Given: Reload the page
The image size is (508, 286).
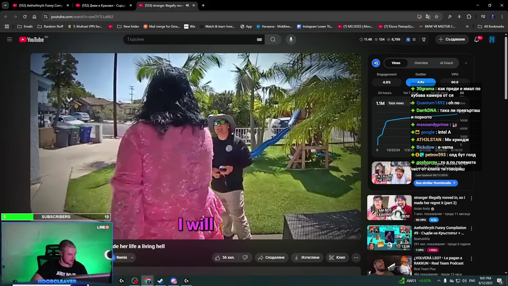Looking at the screenshot, I should click(25, 17).
